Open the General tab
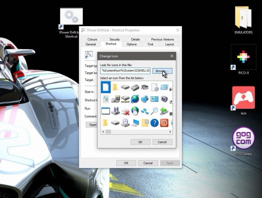This screenshot has height=198, width=262. tap(91, 44)
